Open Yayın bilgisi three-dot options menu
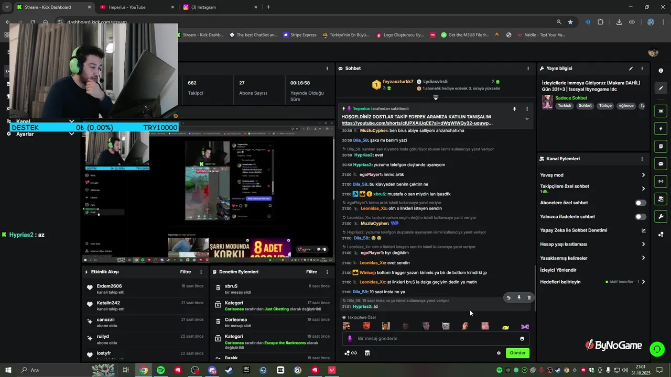 tap(642, 69)
